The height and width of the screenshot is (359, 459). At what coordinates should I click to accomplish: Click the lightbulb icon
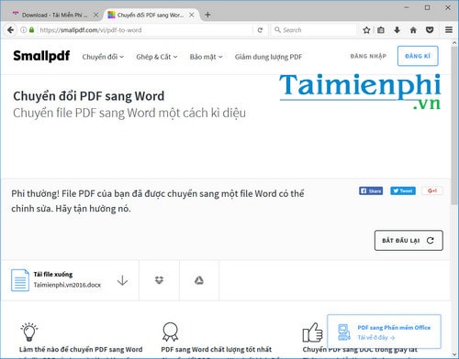click(x=28, y=332)
